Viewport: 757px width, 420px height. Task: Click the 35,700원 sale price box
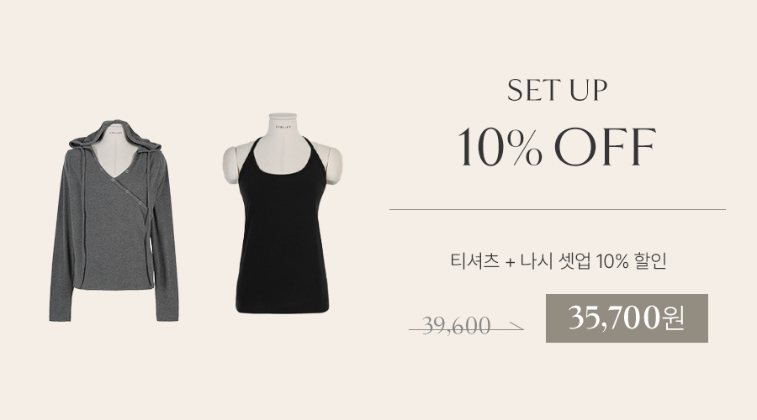[x=627, y=318]
